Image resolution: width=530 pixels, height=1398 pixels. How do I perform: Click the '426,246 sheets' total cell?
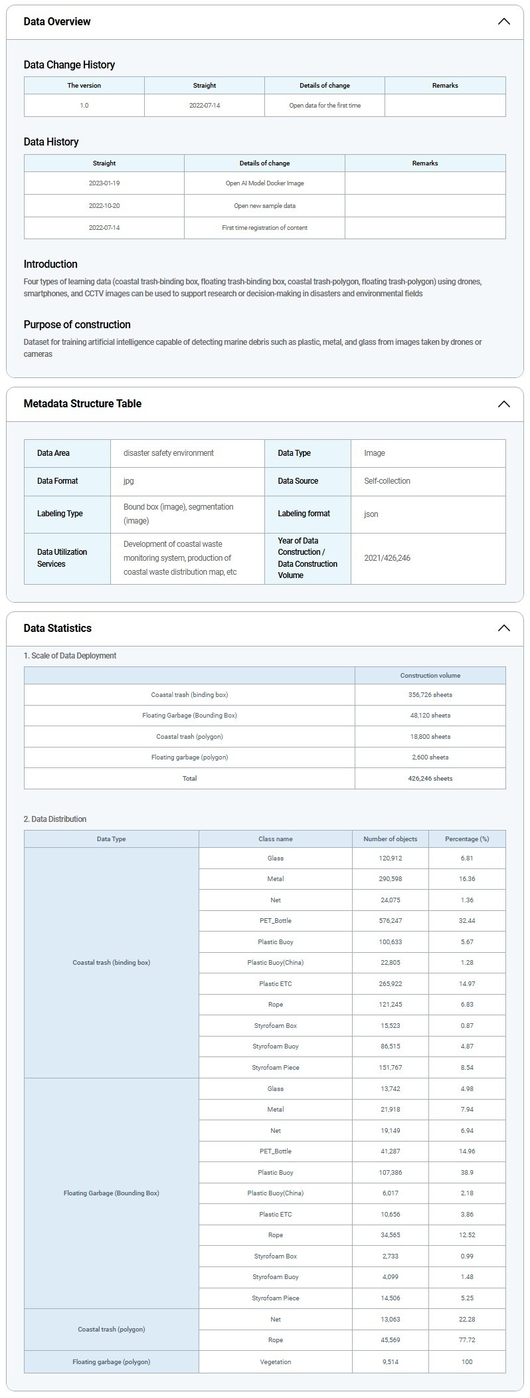click(430, 778)
